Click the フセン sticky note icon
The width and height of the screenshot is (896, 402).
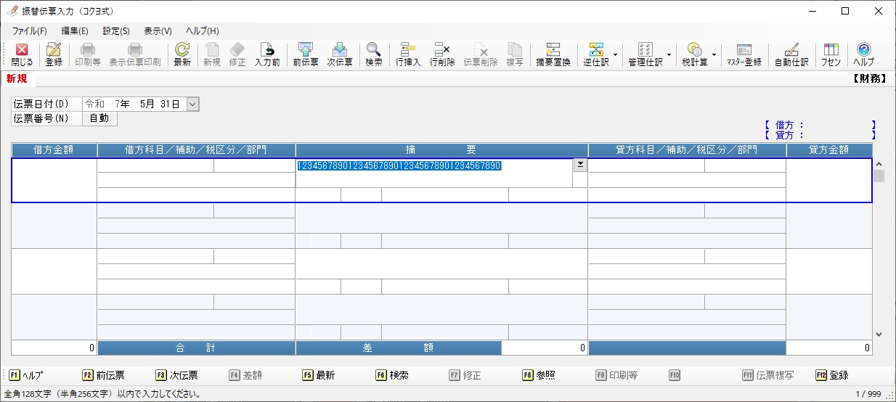point(831,55)
